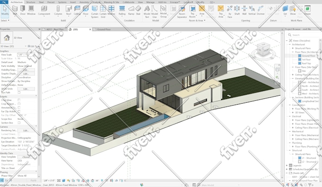Image resolution: width=322 pixels, height=187 pixels.
Task: Click Edit button for Visibility/Graphics
Action: [x=26, y=70]
